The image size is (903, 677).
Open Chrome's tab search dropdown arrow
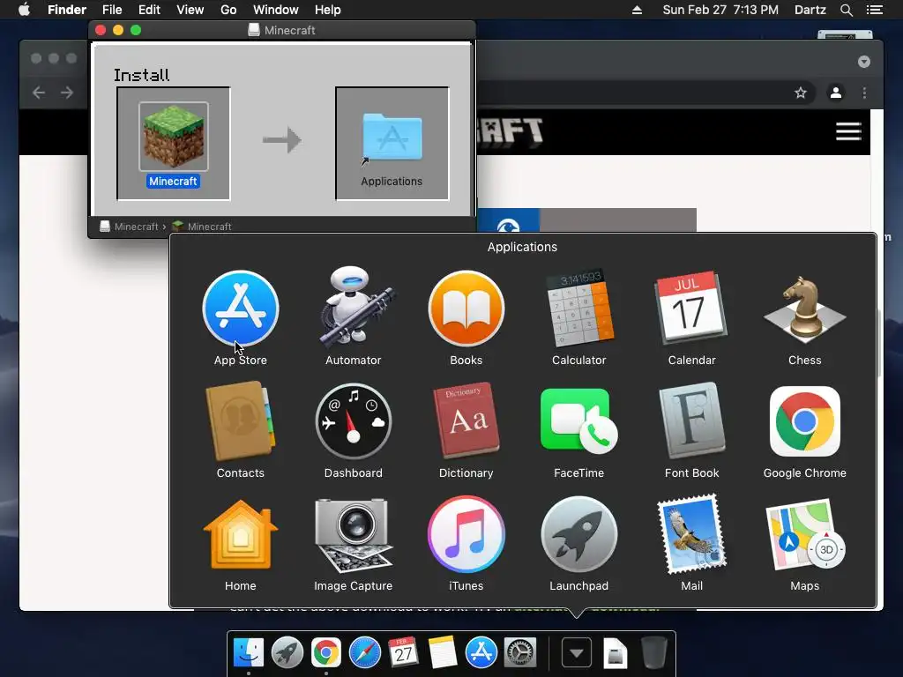point(864,62)
